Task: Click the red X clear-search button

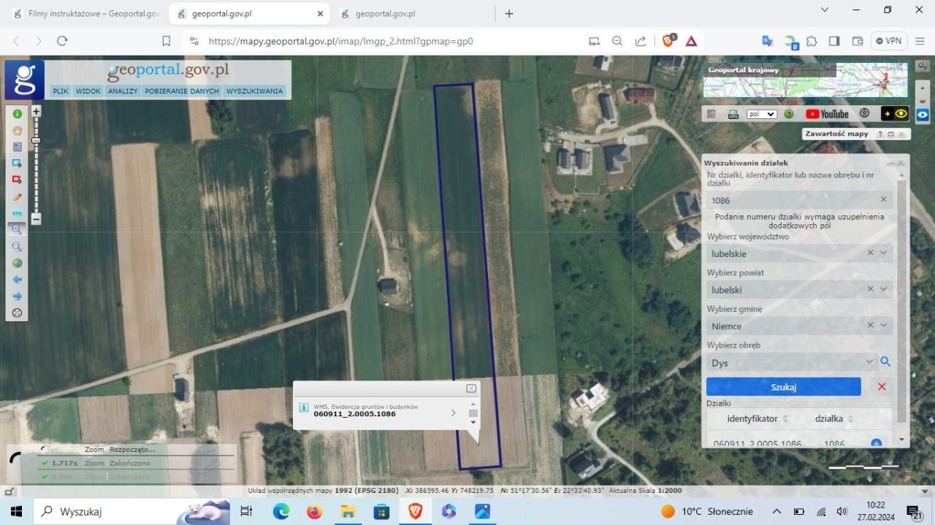Action: [x=882, y=387]
